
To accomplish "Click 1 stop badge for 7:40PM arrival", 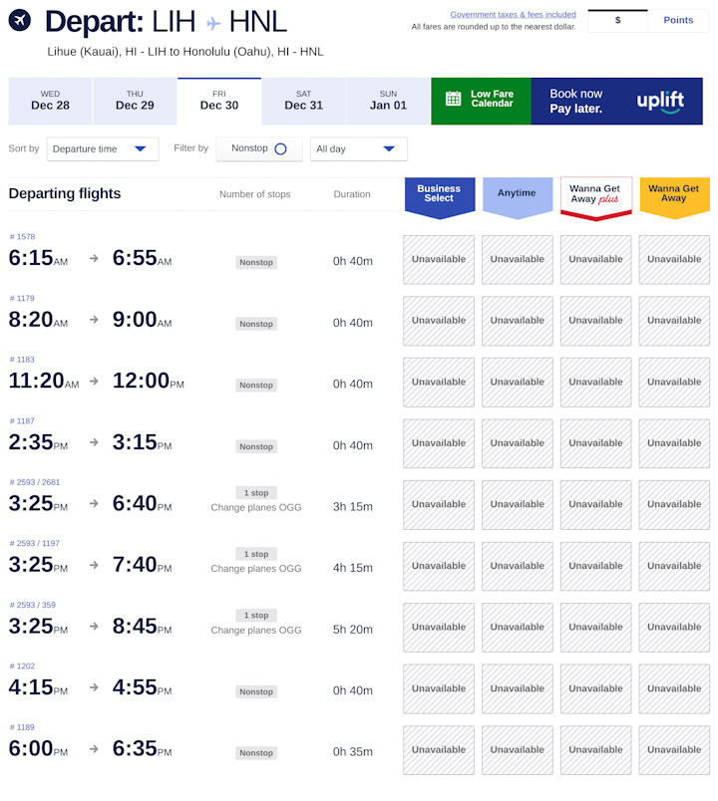I will coord(256,554).
